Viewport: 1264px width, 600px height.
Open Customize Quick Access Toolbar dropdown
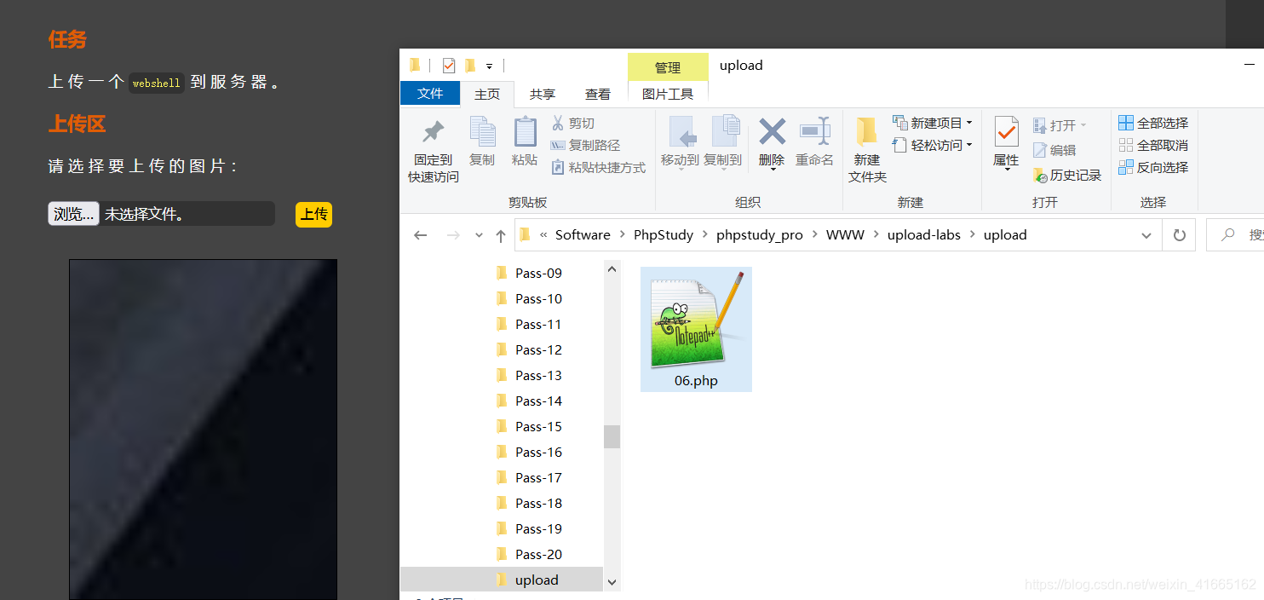point(490,66)
